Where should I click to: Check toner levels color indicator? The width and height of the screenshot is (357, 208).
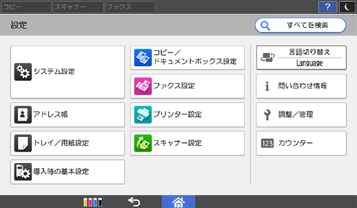point(92,202)
